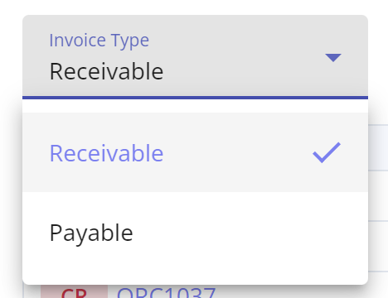Viewport: 388px width, 298px height.
Task: Click the highlighted table row behind the menu
Action: pos(378,147)
